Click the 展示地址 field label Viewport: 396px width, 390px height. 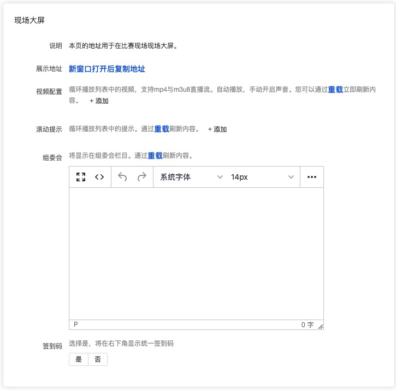point(49,69)
